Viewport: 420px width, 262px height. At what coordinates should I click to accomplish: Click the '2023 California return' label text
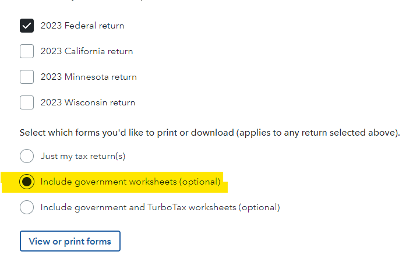tap(87, 51)
